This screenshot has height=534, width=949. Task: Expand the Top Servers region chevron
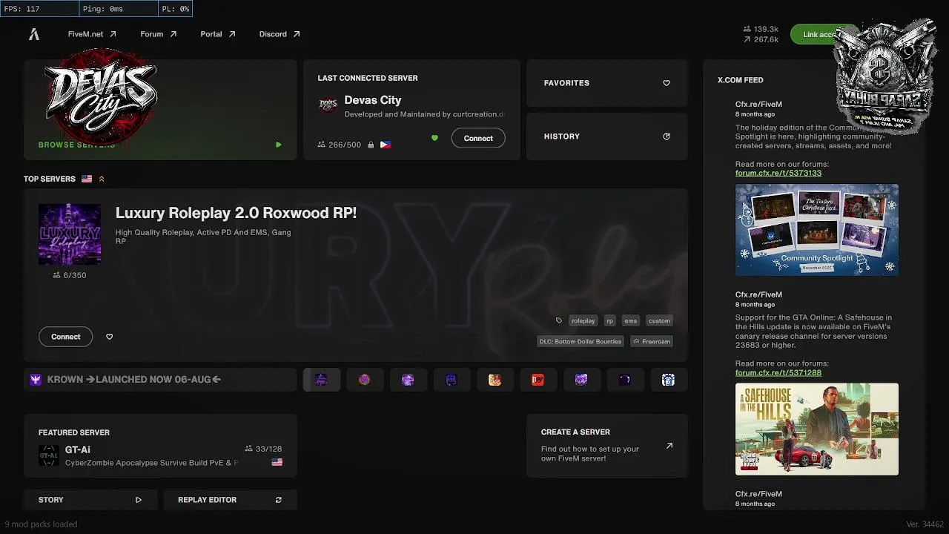[102, 179]
